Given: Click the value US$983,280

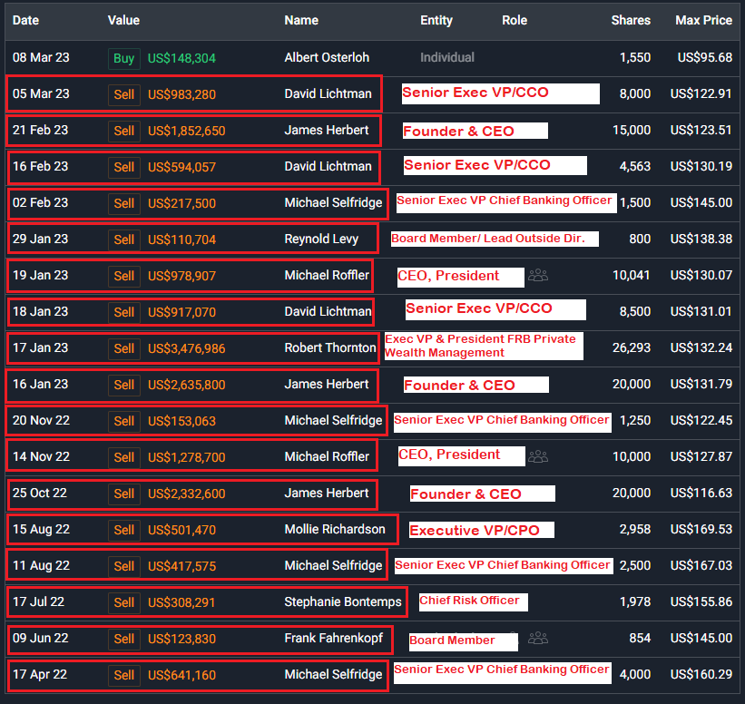Looking at the screenshot, I should click(181, 94).
